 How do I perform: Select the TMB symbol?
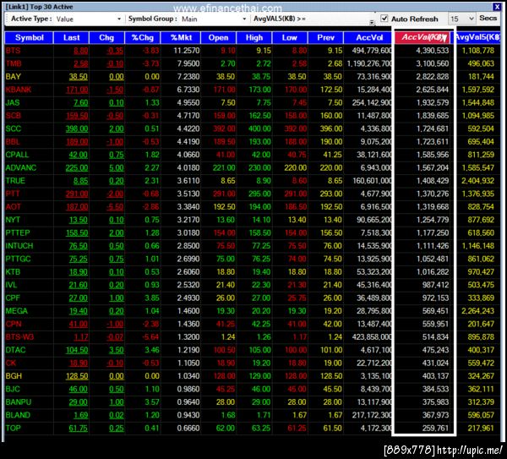[14, 63]
